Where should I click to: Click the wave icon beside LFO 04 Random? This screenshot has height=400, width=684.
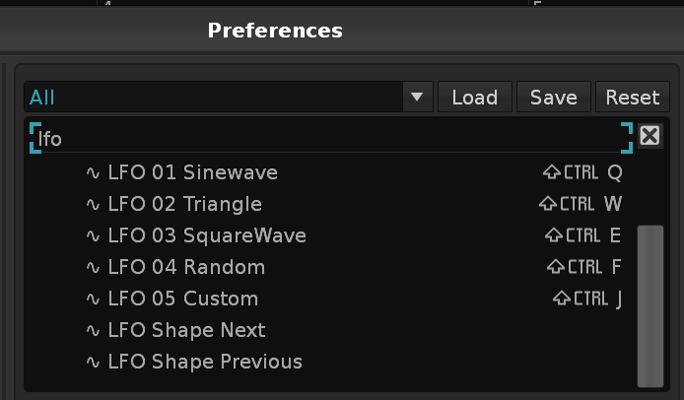pos(94,267)
